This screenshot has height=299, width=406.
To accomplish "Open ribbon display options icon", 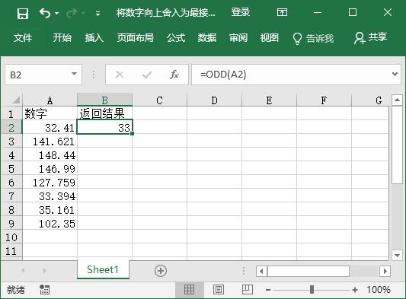I will point(282,12).
